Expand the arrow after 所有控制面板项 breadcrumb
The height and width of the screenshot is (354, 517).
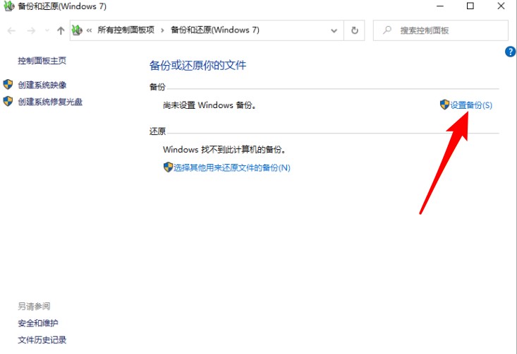pyautogui.click(x=162, y=30)
